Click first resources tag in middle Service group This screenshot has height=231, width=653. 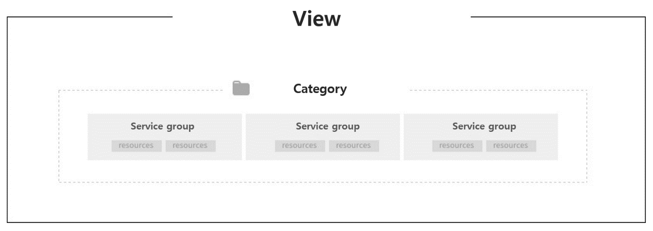coord(299,146)
